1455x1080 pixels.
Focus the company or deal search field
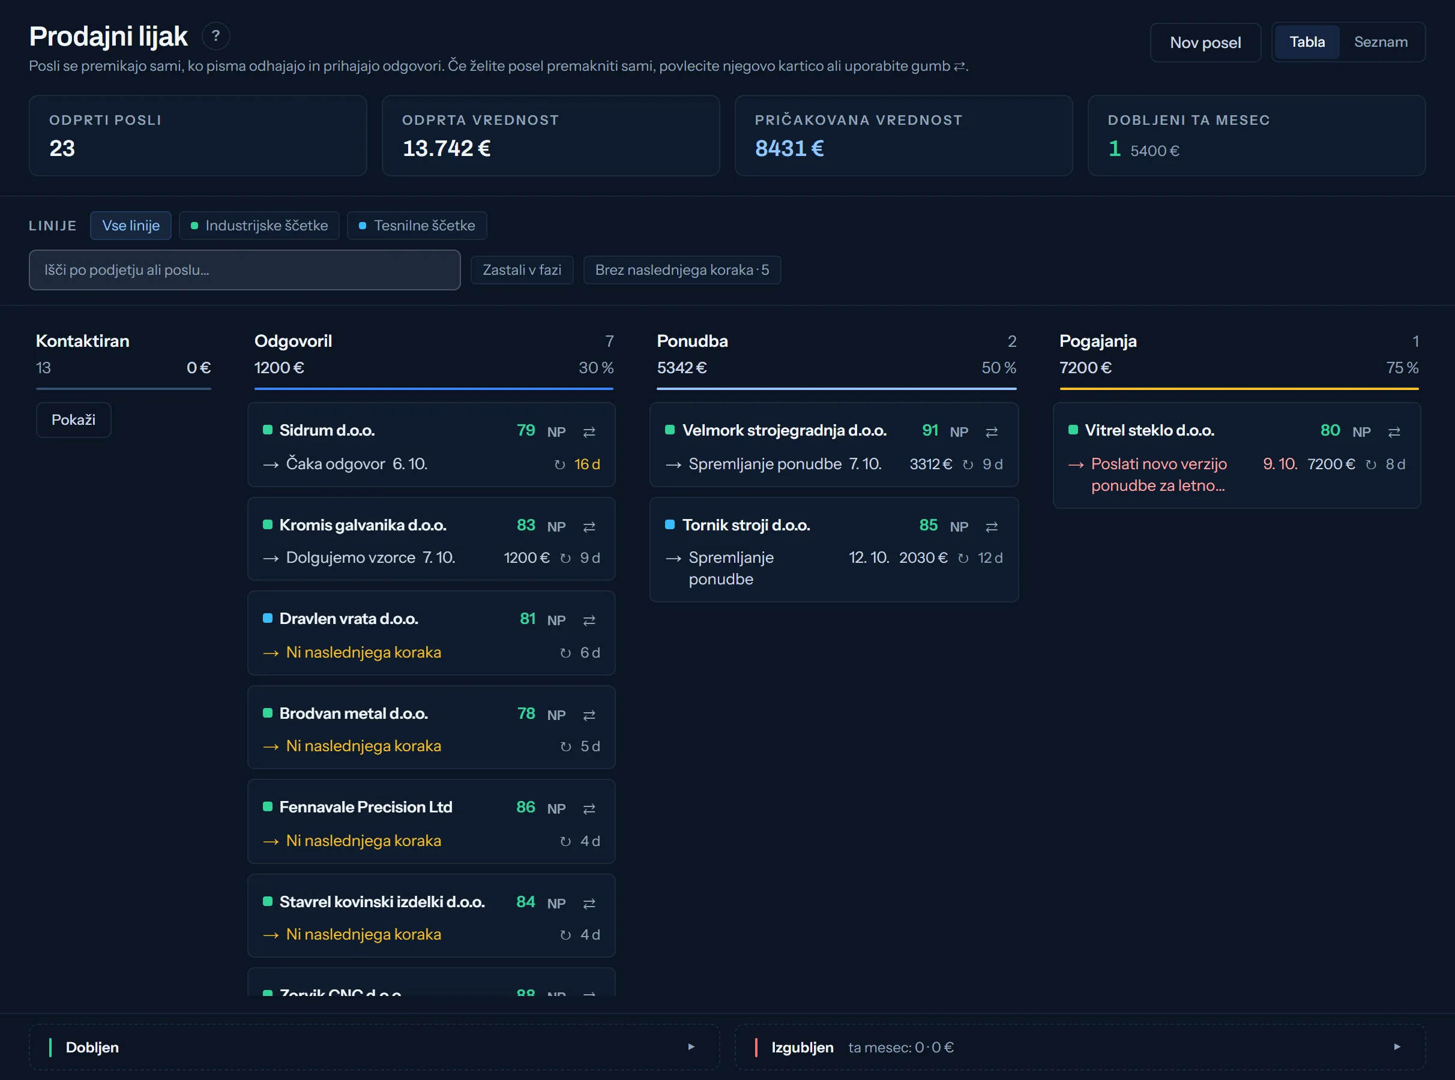click(x=244, y=270)
